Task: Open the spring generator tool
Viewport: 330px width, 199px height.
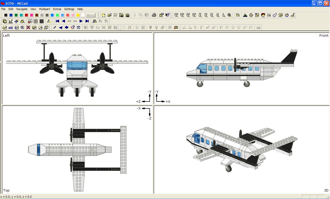Action: click(269, 15)
